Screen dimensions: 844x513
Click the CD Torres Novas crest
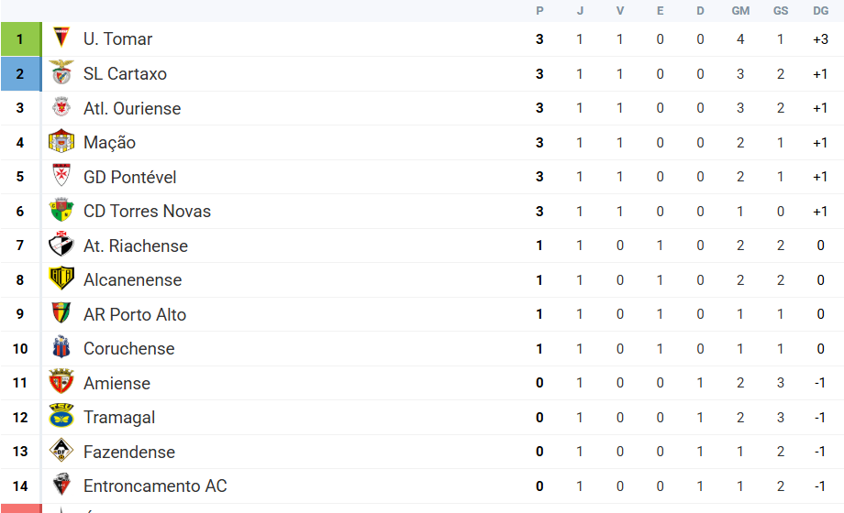61,211
